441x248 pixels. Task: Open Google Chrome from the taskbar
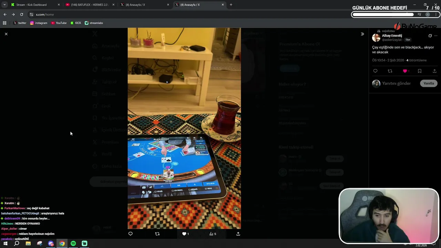[x=62, y=244]
